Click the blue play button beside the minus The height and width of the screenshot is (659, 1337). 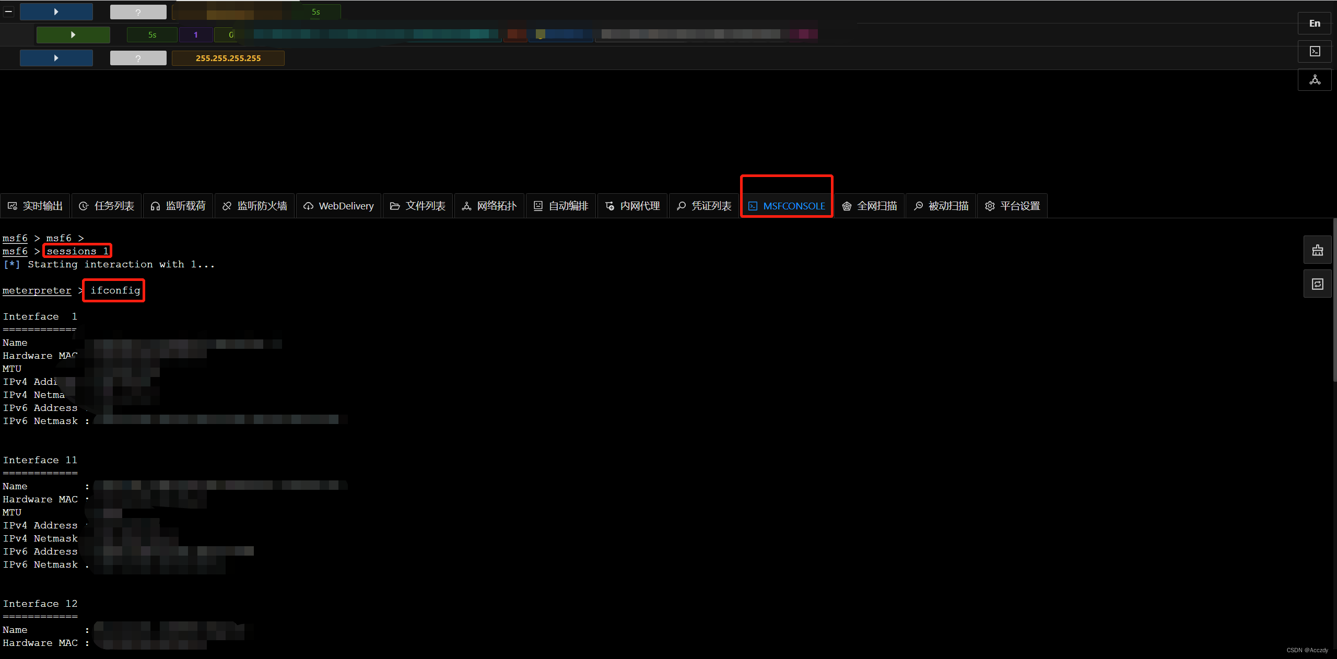[x=56, y=11]
